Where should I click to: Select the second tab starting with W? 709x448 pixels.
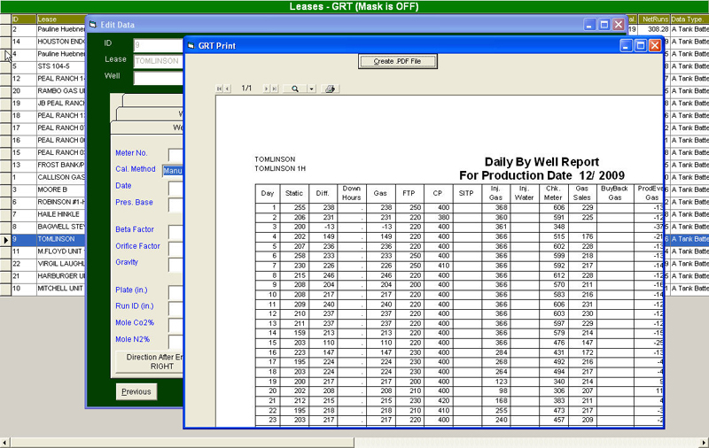pyautogui.click(x=150, y=113)
